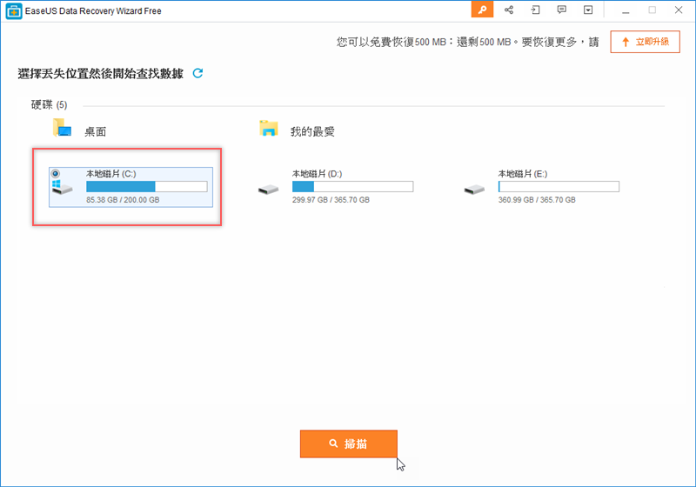Click the 硬碟 (5) section header
The width and height of the screenshot is (696, 487).
coord(50,104)
